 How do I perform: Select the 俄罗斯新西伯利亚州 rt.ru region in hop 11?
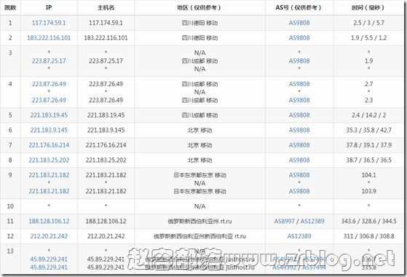[199, 221]
